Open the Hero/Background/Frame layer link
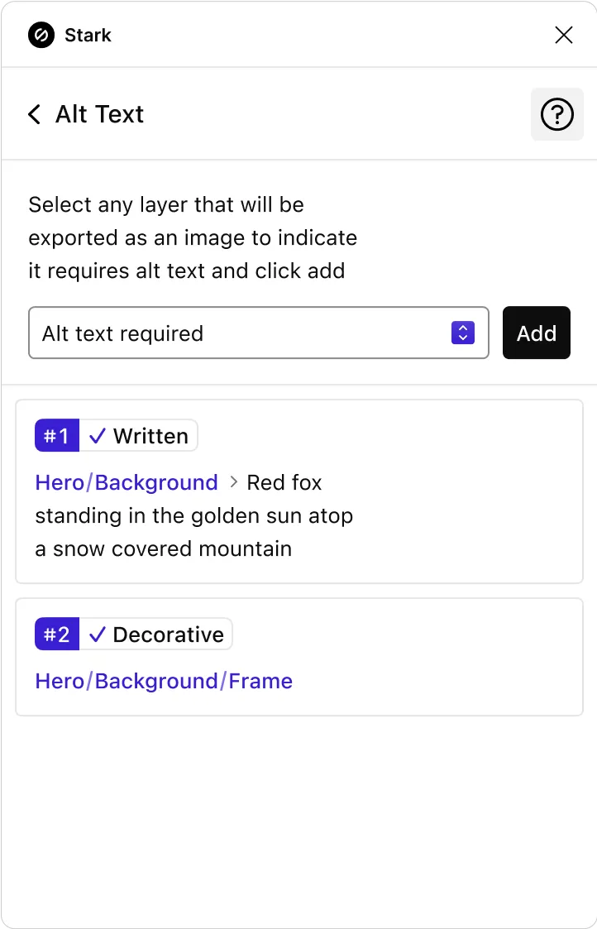Image resolution: width=597 pixels, height=929 pixels. pyautogui.click(x=164, y=681)
